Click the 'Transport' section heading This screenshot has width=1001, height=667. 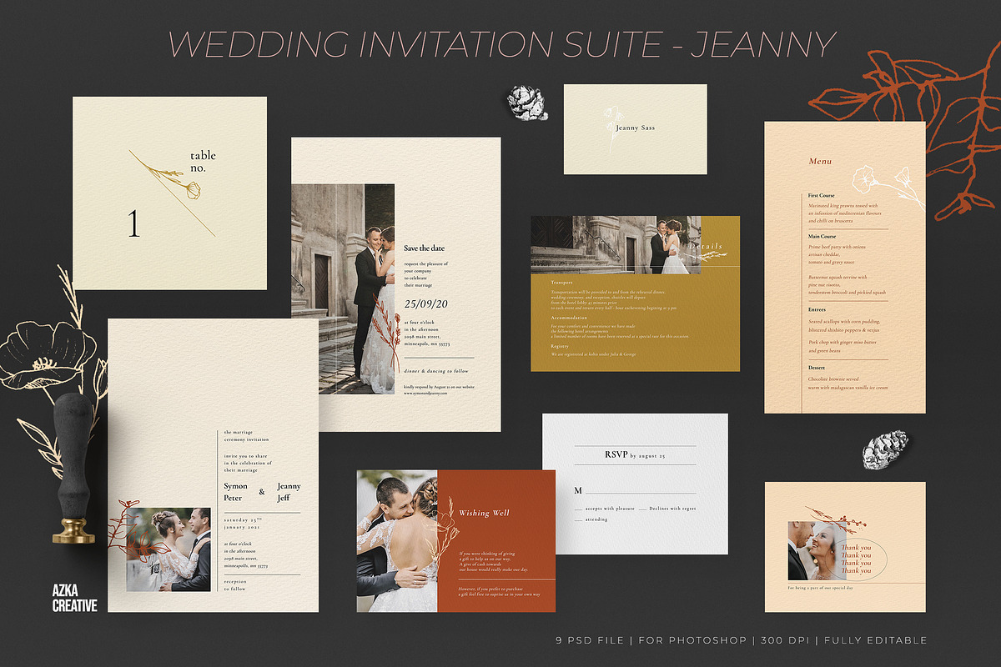coord(562,283)
